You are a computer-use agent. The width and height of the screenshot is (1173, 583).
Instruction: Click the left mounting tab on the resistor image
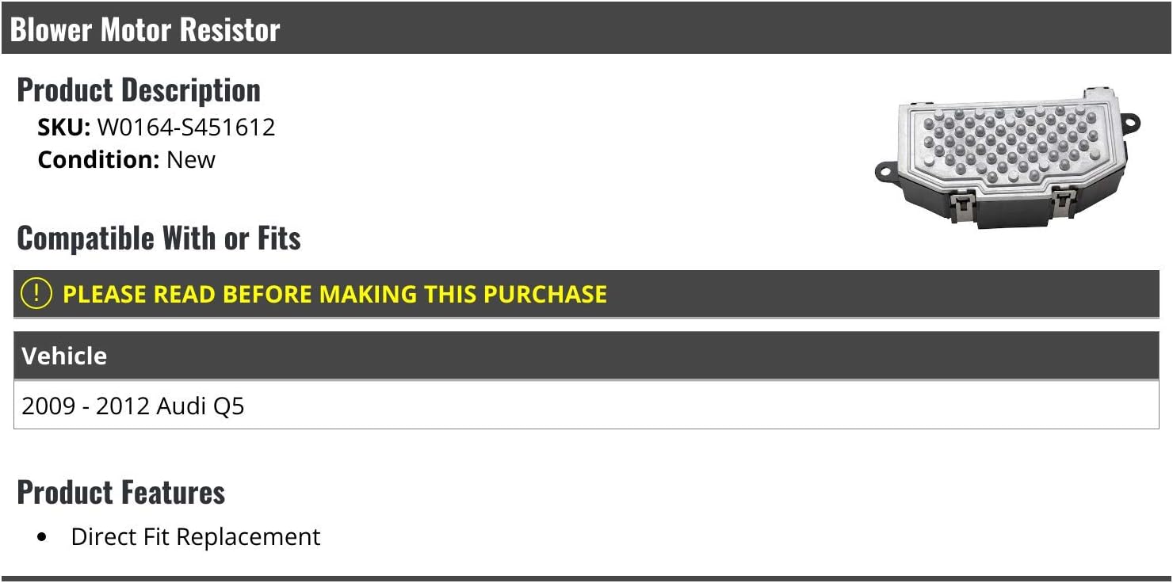886,171
